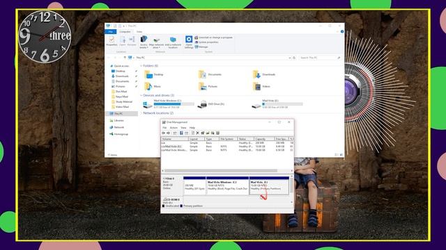Select the (E:) partition block in Disk 0
Image resolution: width=446 pixels, height=250 pixels.
[x=269, y=185]
